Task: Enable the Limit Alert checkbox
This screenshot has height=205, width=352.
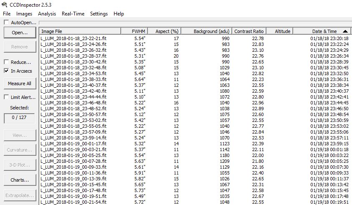Action: tap(6, 97)
